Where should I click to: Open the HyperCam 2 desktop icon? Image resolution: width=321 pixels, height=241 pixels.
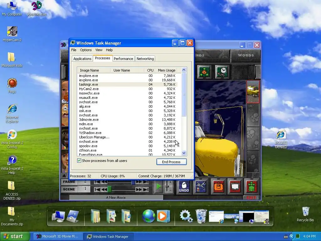pos(12,34)
